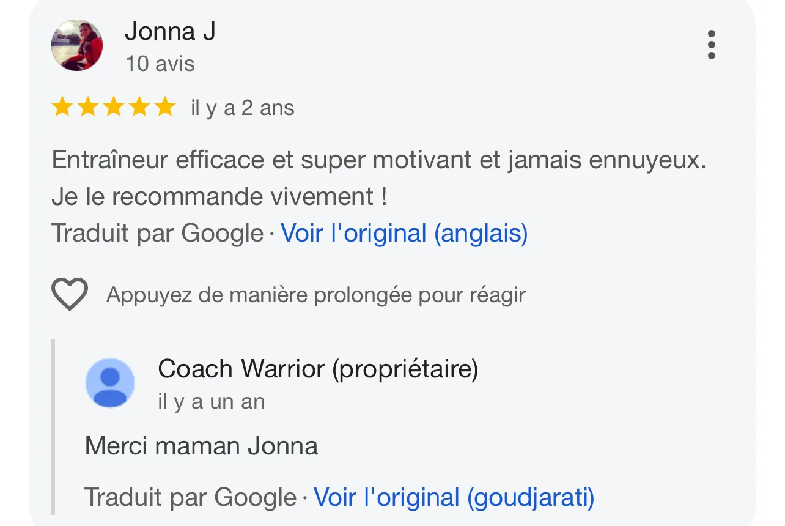Select the review text about Entraîneur efficace

[x=379, y=179]
